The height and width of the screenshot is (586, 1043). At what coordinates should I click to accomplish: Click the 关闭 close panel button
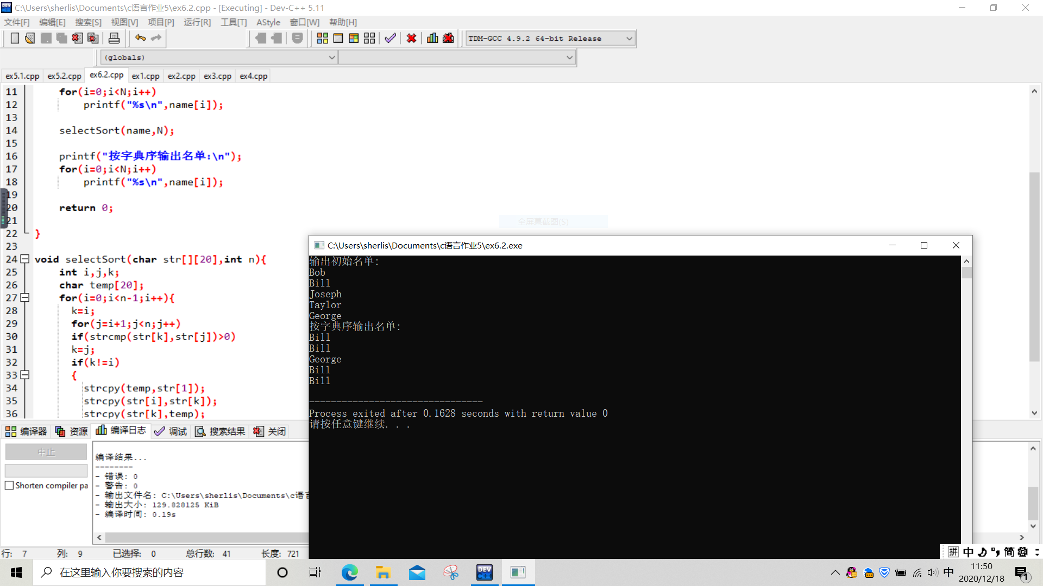tap(270, 431)
